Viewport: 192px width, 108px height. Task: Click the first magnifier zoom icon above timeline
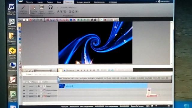tap(25, 70)
